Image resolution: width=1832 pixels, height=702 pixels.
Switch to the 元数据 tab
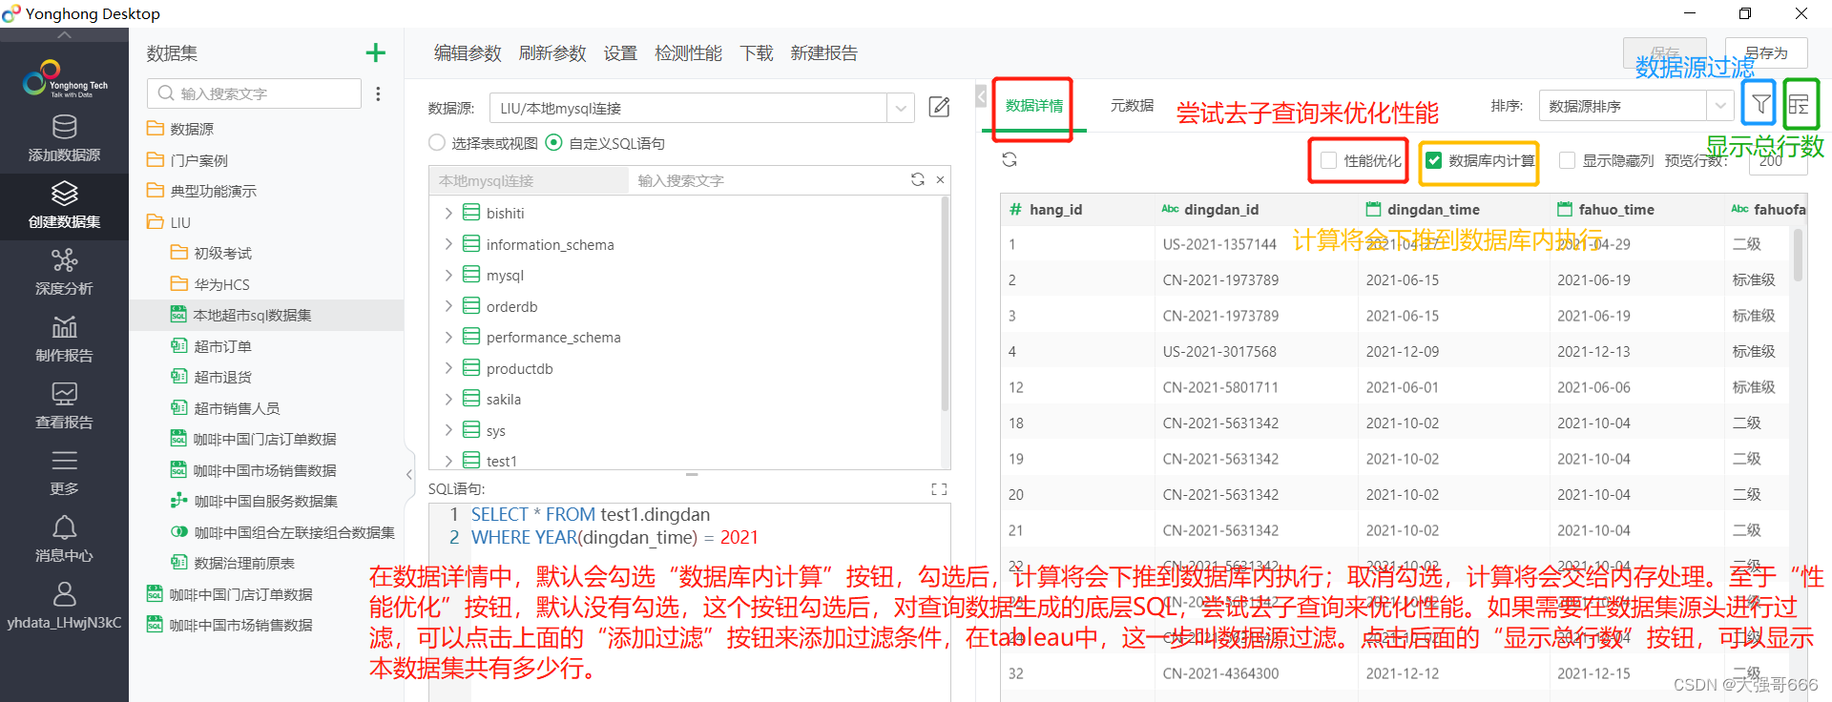(1132, 106)
